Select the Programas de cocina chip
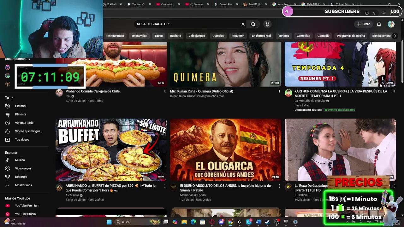 [351, 36]
